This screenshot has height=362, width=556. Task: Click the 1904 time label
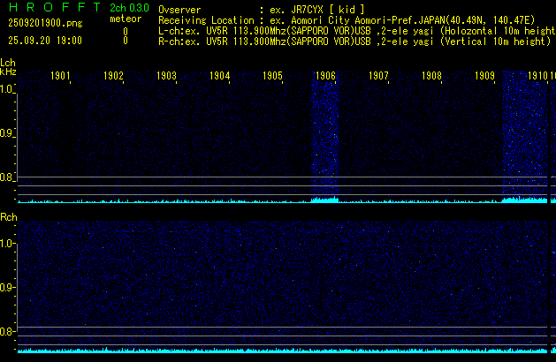(219, 76)
